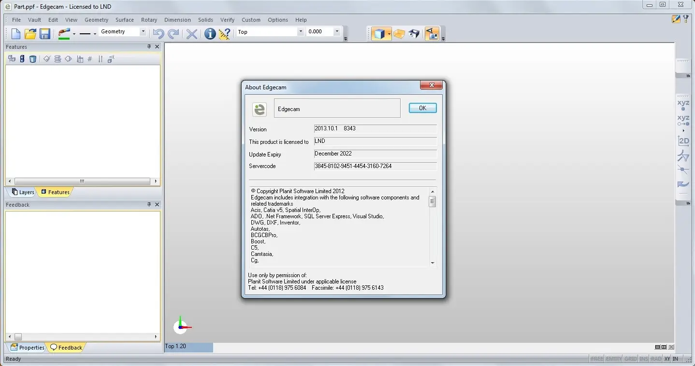Screen dimensions: 695x366
Task: Click the Feedback panel horizontal scrollbar thumb
Action: 18,337
